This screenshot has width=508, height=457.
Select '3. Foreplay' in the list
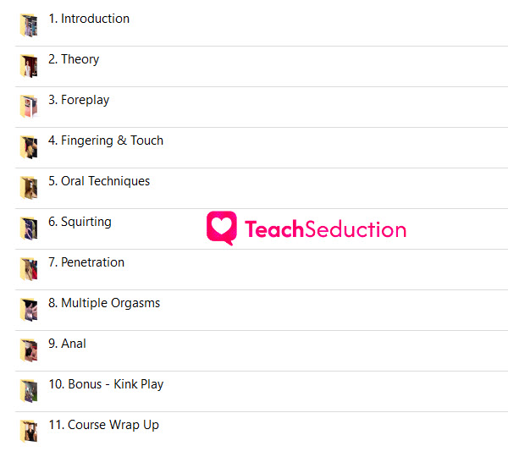[x=79, y=100]
